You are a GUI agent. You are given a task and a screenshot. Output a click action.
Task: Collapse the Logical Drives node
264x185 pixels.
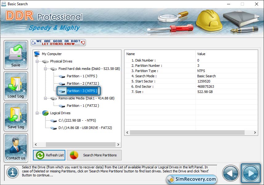click(x=37, y=113)
